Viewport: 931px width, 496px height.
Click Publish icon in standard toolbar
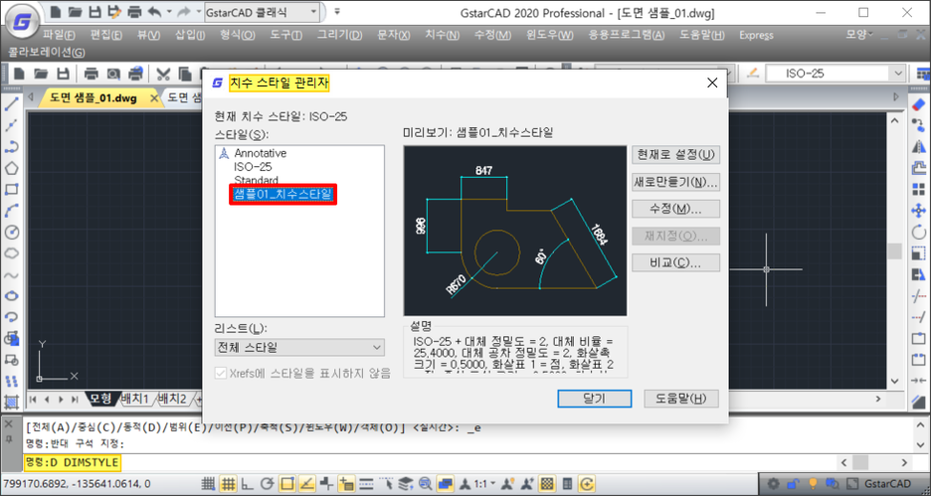[135, 75]
